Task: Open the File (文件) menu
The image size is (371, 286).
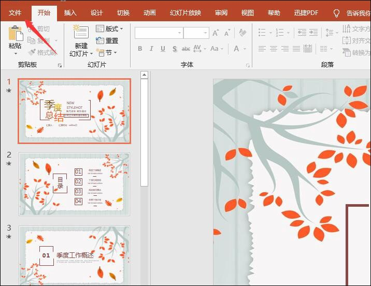Action: click(15, 13)
